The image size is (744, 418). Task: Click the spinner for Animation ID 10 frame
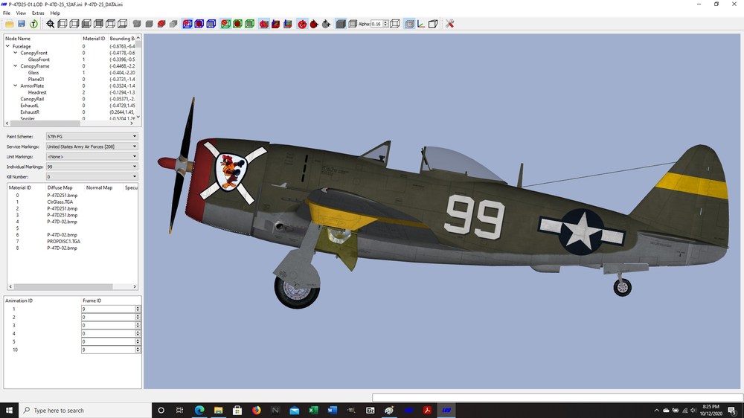[x=138, y=350]
